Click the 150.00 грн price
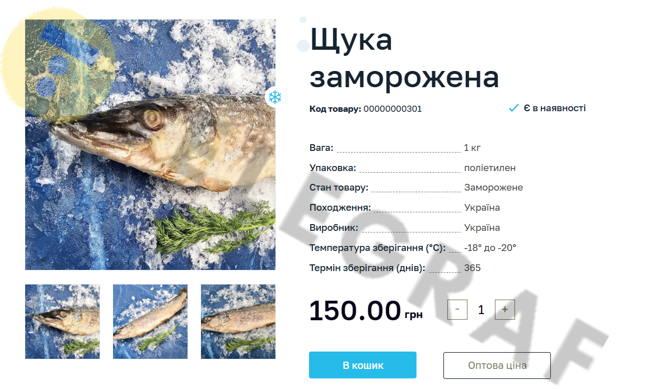 coord(366,311)
